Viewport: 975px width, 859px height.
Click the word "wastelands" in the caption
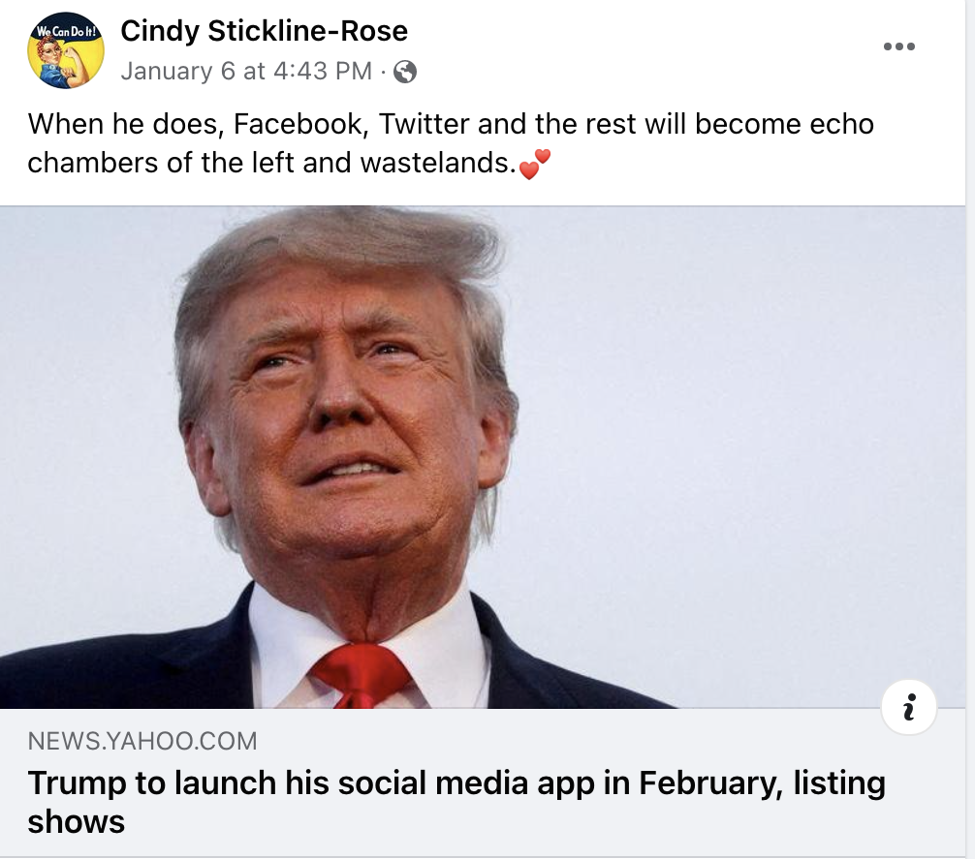tap(433, 162)
